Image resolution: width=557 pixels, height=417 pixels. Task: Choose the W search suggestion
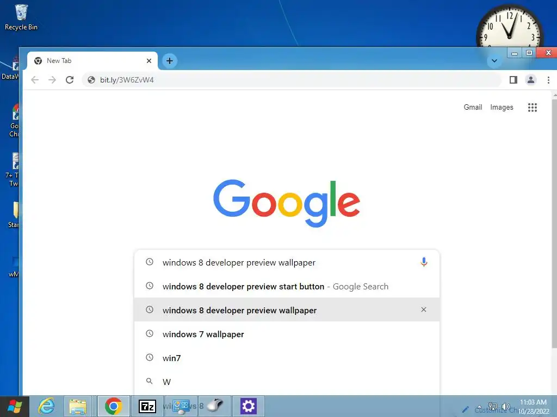pos(287,382)
